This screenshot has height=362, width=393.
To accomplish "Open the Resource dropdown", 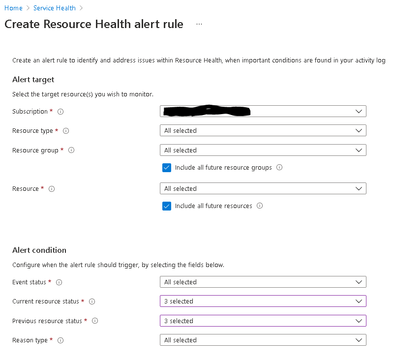I will click(263, 188).
